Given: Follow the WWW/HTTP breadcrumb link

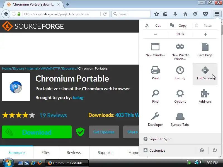Looking at the screenshot, I should 50,68.
